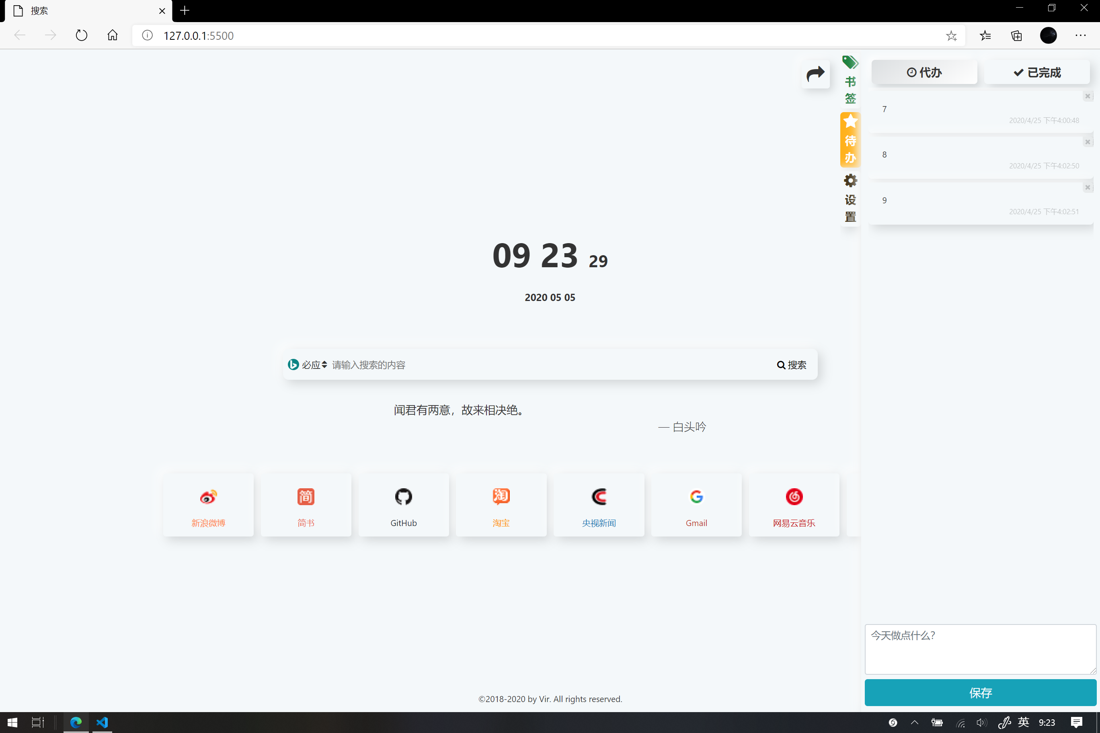Image resolution: width=1100 pixels, height=733 pixels.
Task: Click淘宝 shortcut icon
Action: click(501, 497)
